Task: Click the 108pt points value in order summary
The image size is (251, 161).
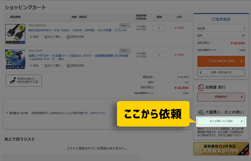Action: click(242, 50)
